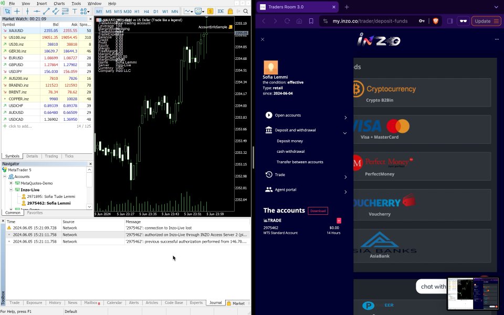Switch chart to M1 timeframe

point(99,11)
